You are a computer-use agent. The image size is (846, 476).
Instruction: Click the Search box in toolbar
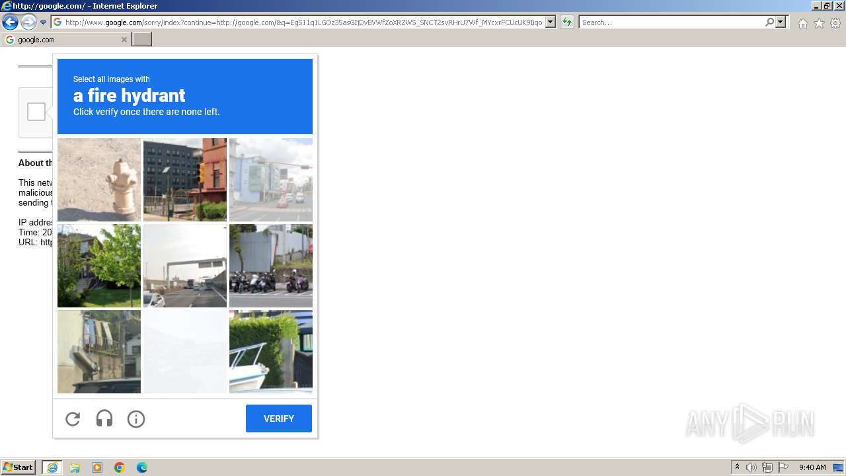672,22
